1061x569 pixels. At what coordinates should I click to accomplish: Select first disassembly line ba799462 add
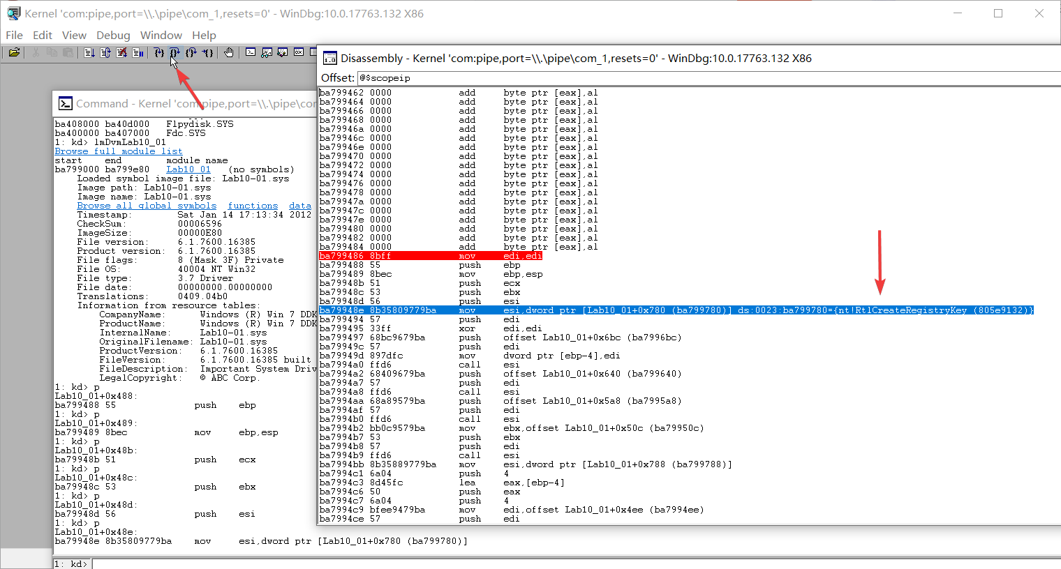[459, 93]
